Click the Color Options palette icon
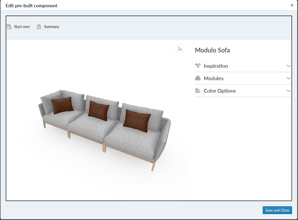The image size is (298, 220). click(198, 91)
